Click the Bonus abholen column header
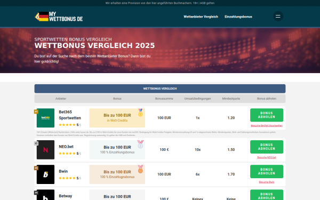Screen dimensions: 320x200 [267, 99]
